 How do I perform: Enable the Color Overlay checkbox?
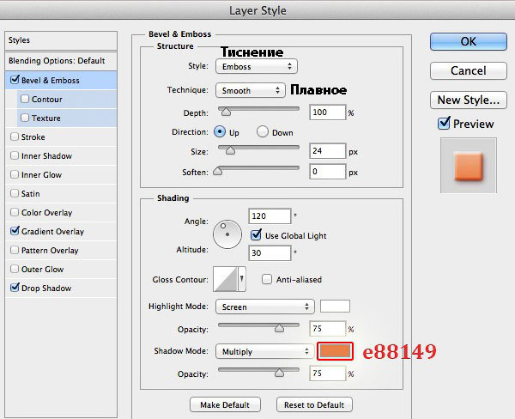[x=15, y=212]
